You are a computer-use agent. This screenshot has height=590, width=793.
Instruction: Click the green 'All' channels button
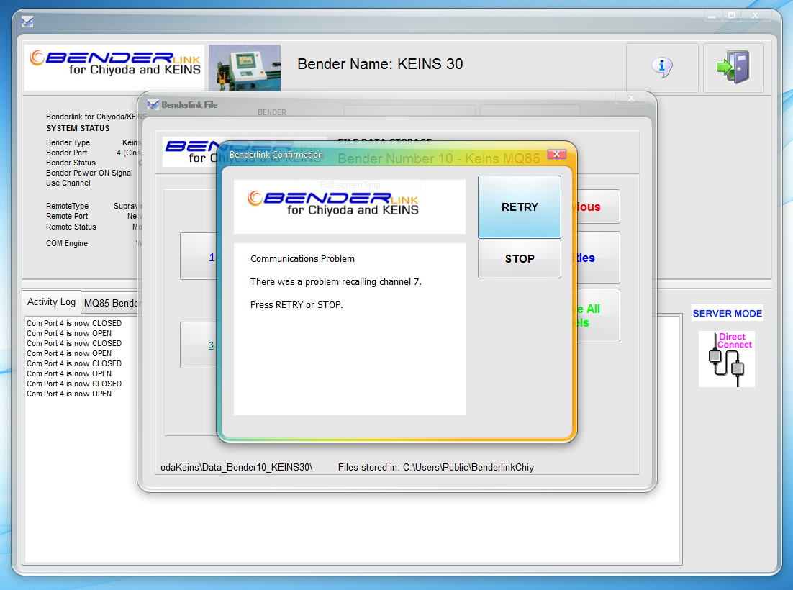tap(597, 315)
